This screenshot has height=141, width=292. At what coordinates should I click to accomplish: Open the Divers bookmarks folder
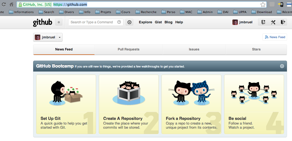click(x=67, y=12)
